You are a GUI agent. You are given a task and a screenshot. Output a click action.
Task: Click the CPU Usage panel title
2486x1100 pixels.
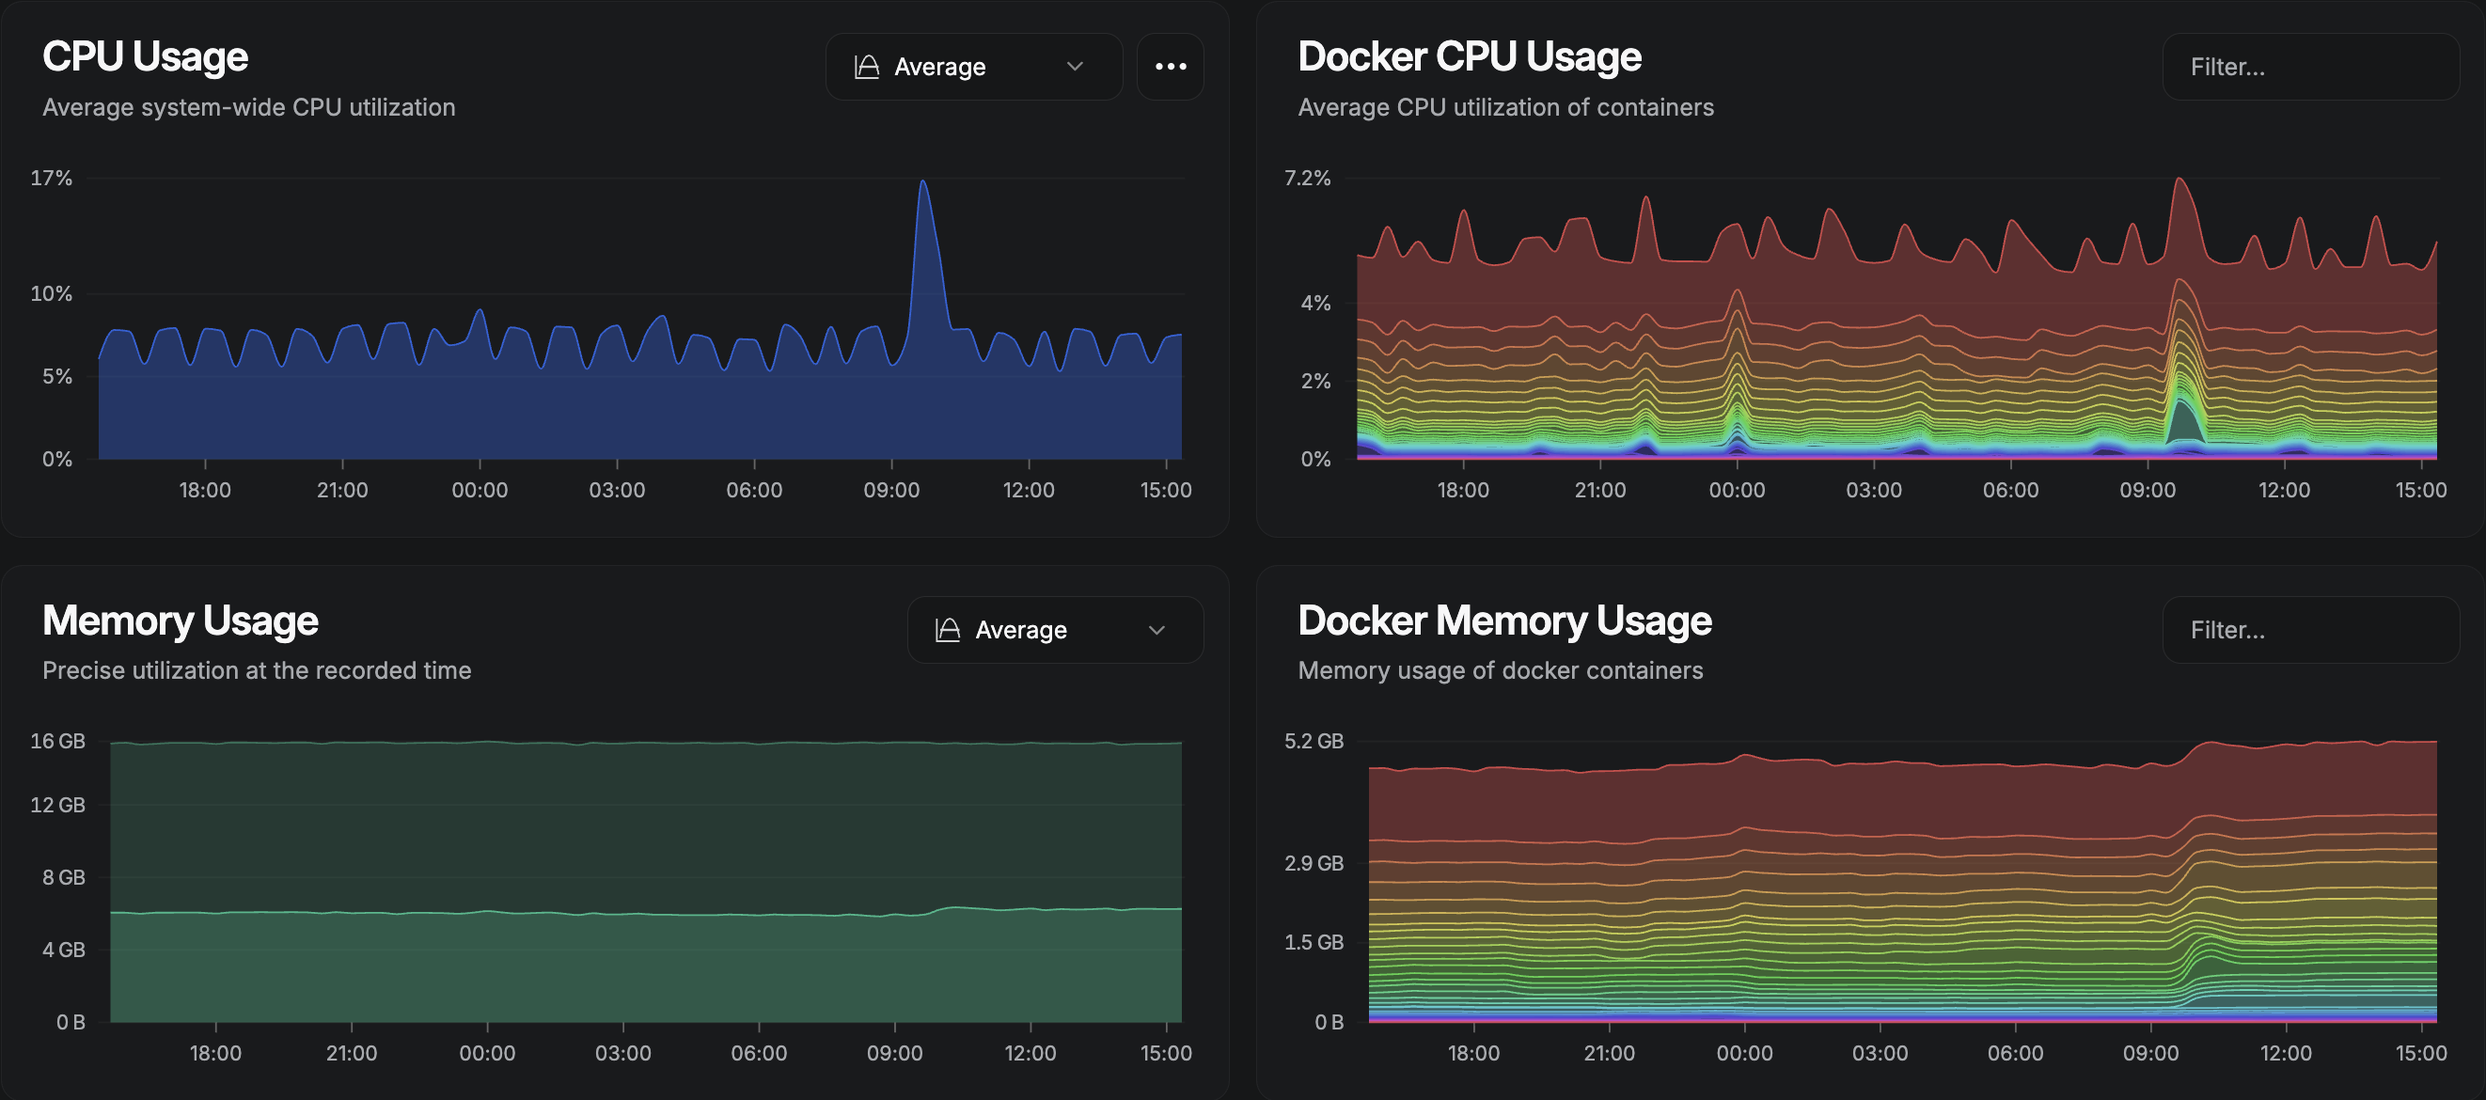tap(145, 57)
